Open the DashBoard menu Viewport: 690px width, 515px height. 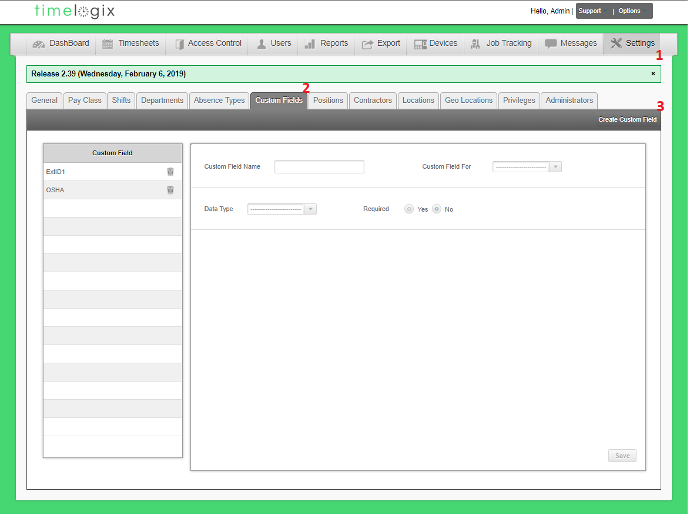tap(61, 44)
